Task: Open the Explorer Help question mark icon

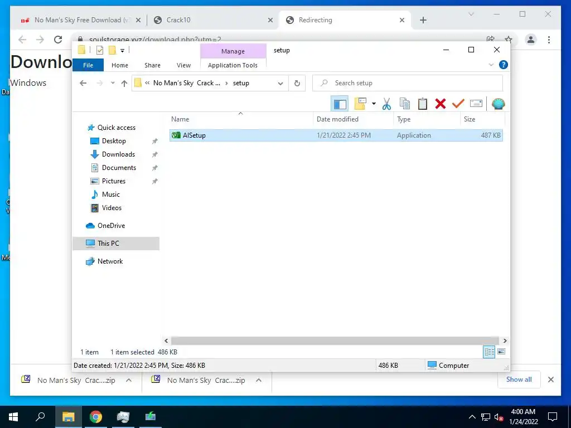Action: click(x=504, y=65)
